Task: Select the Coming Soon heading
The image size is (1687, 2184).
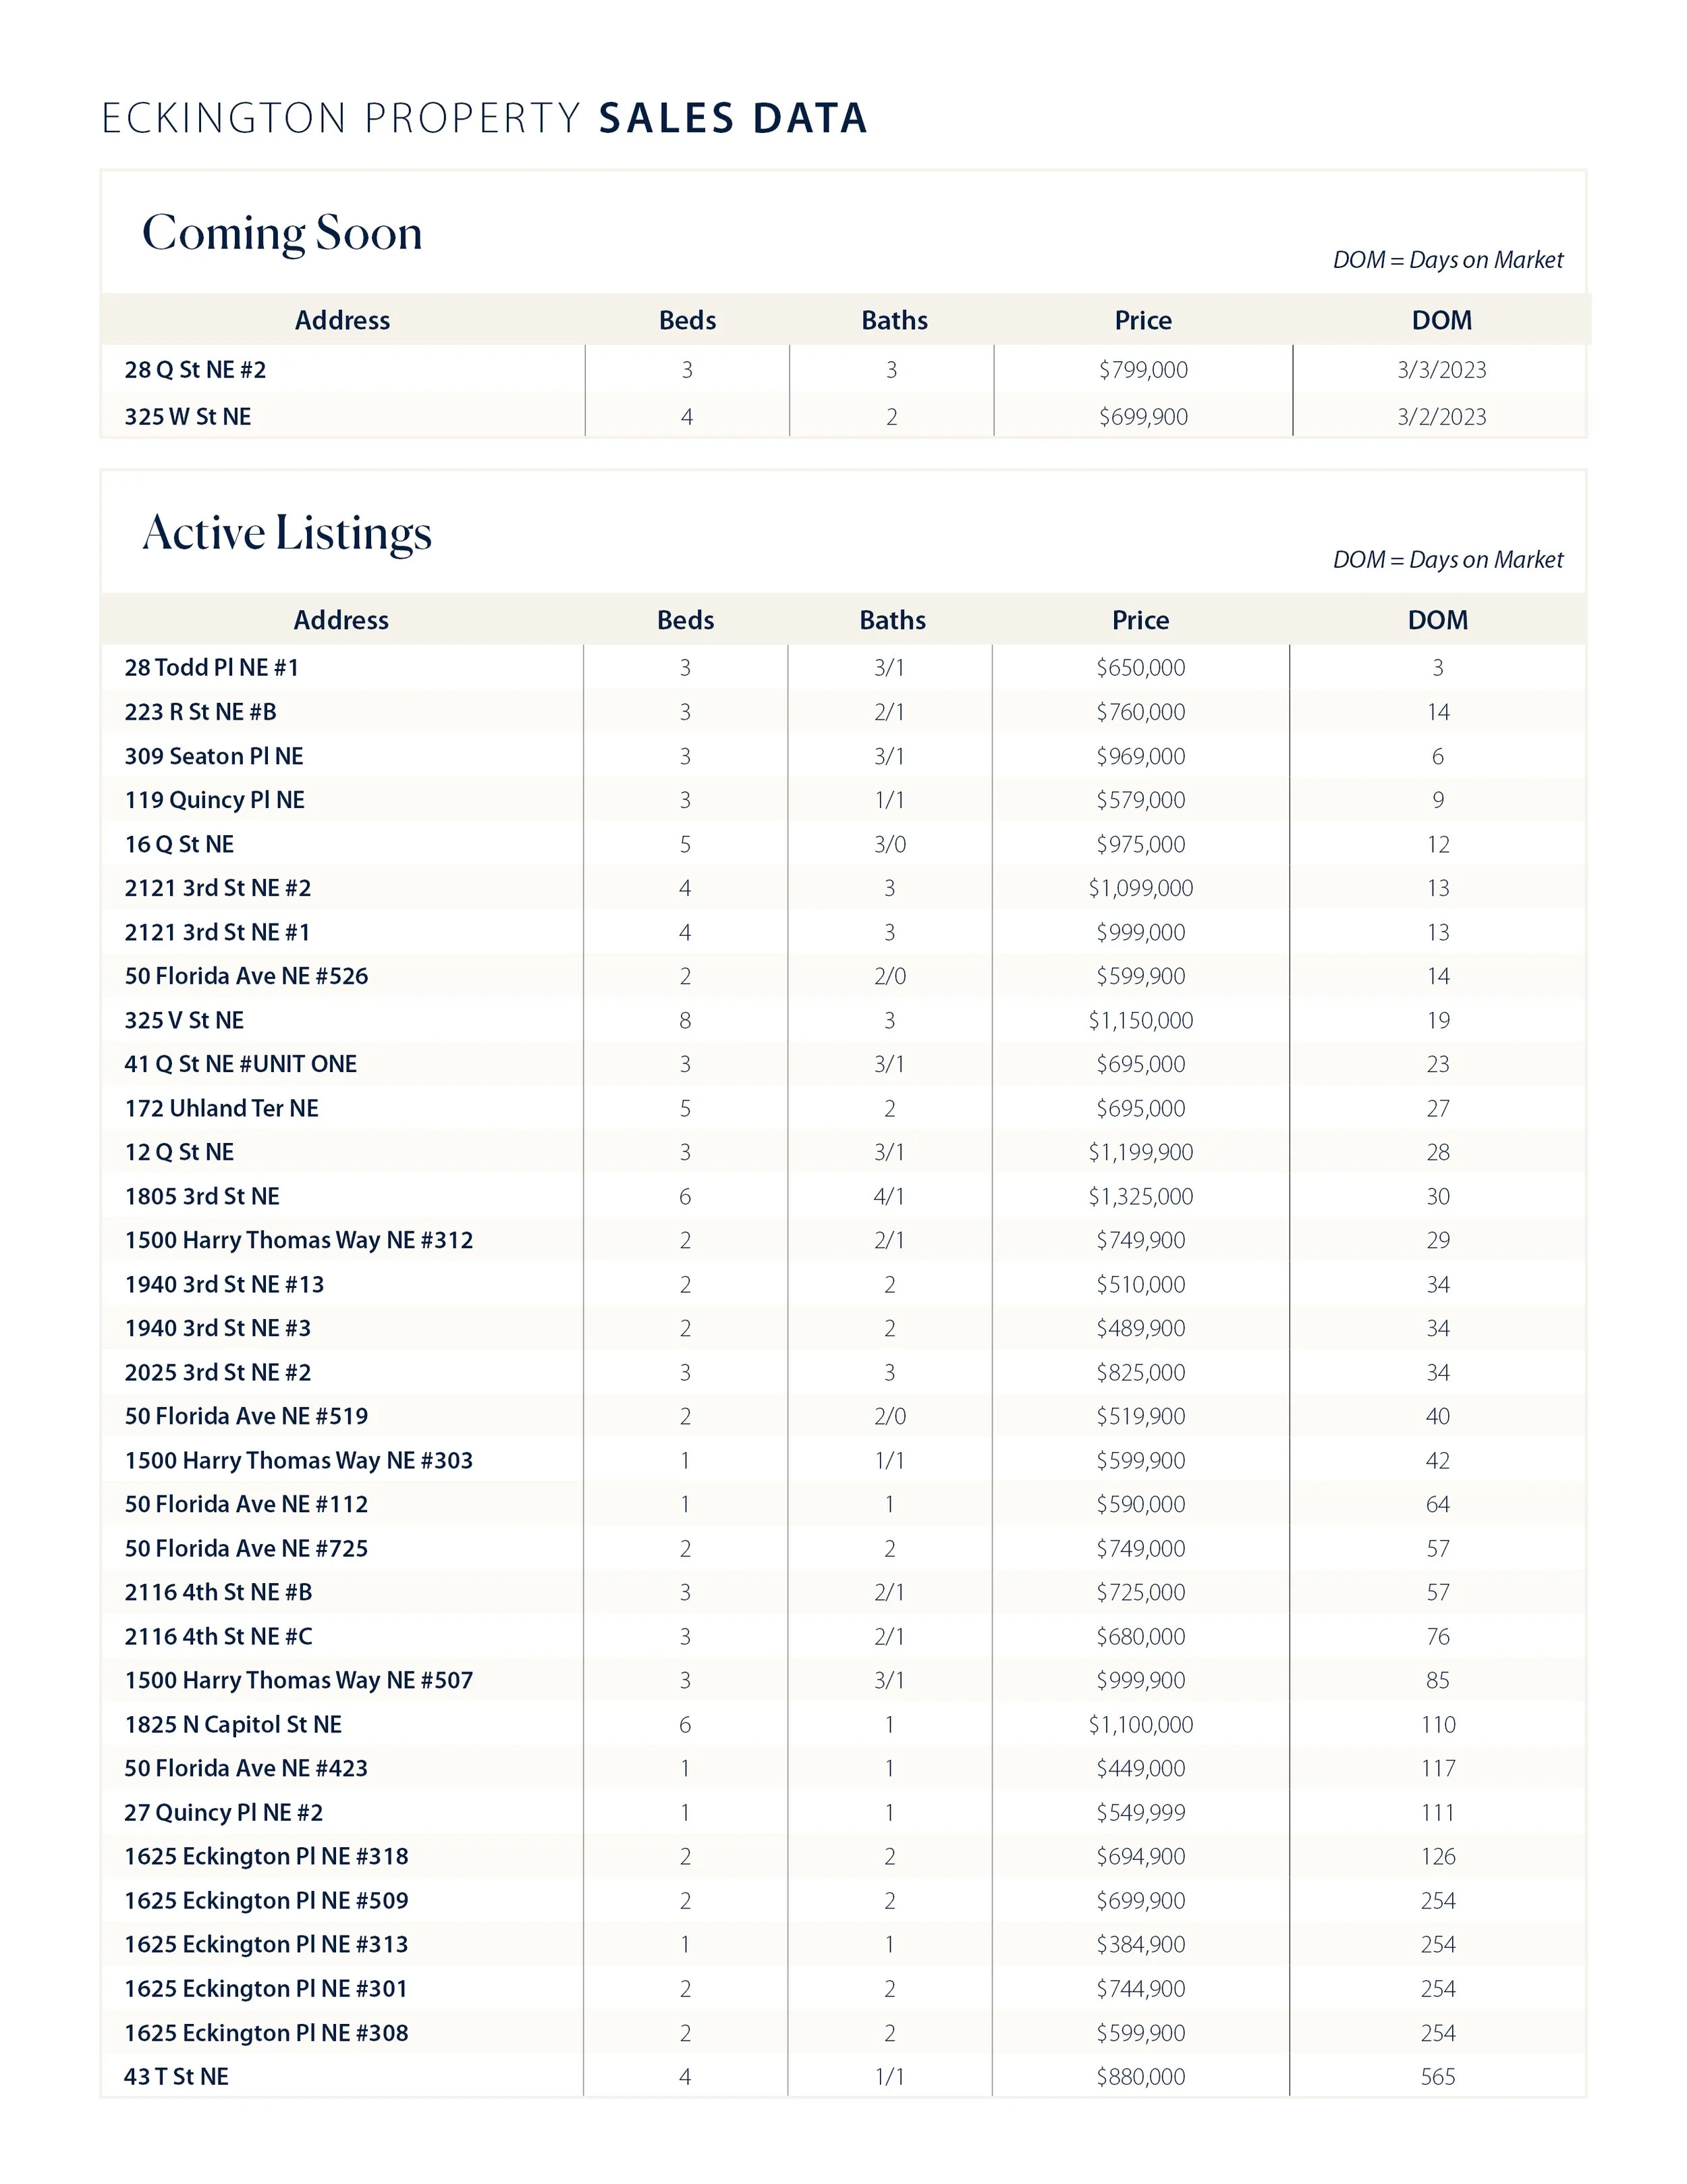Action: pyautogui.click(x=282, y=233)
